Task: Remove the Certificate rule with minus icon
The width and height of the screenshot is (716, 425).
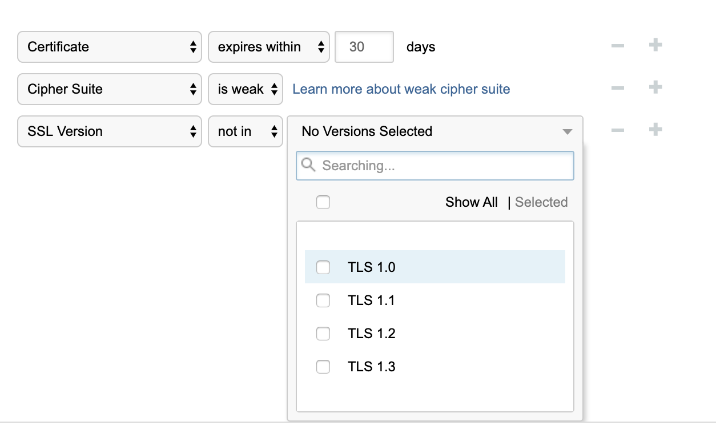Action: pyautogui.click(x=617, y=46)
